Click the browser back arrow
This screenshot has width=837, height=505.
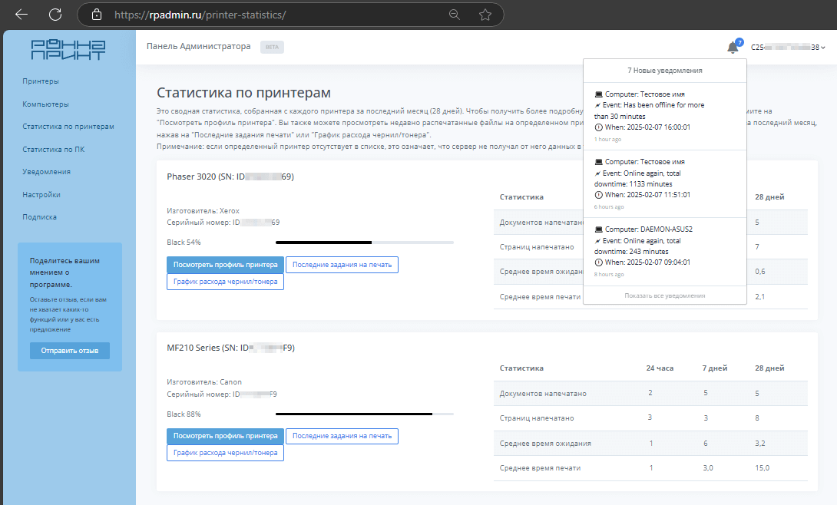(22, 15)
